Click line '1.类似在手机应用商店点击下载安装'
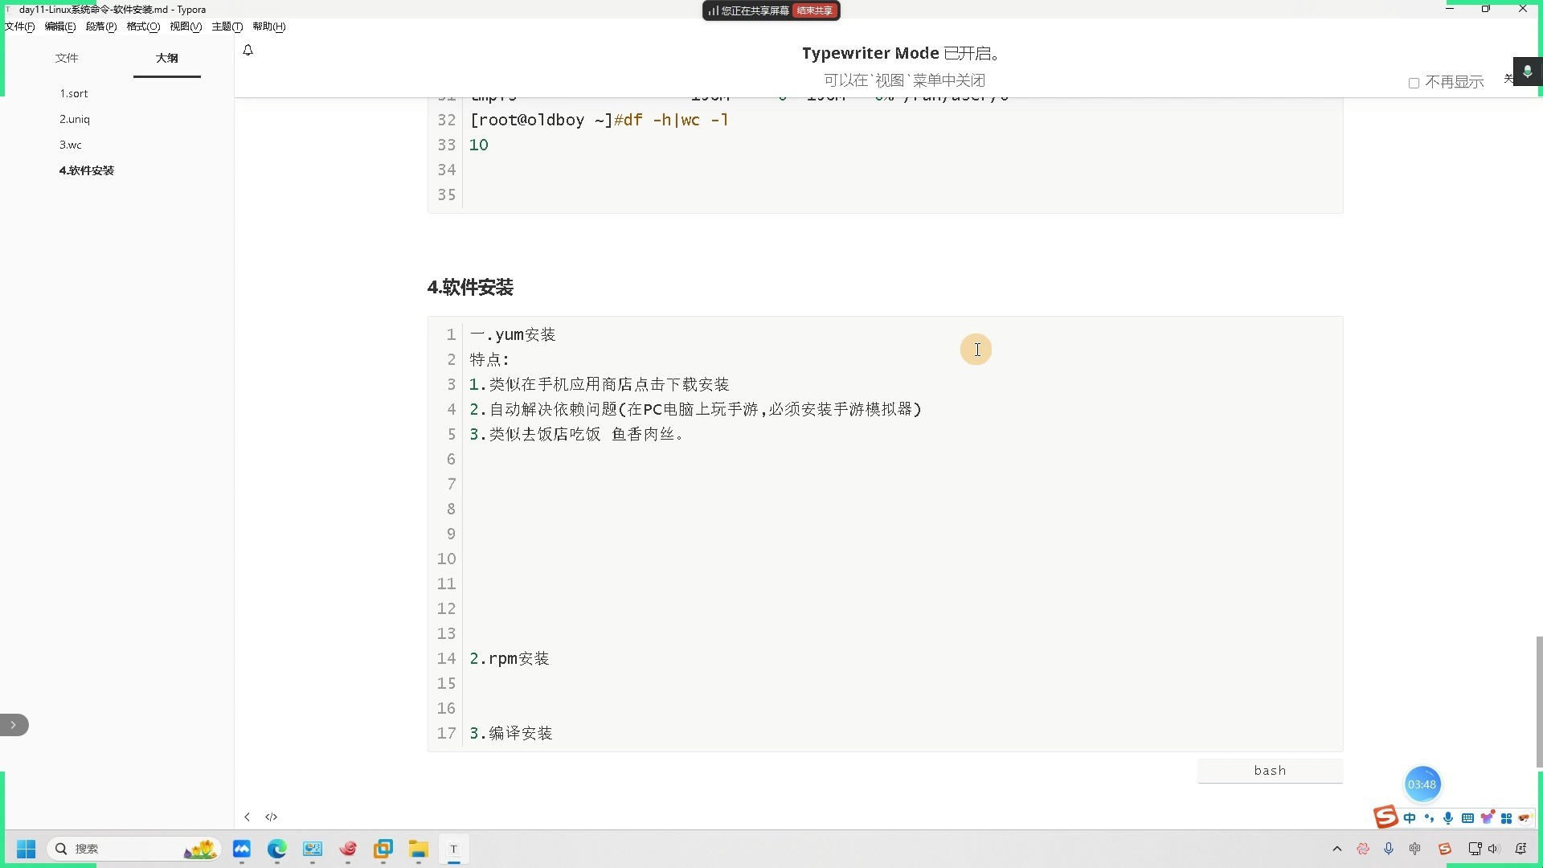The height and width of the screenshot is (868, 1543). [600, 384]
